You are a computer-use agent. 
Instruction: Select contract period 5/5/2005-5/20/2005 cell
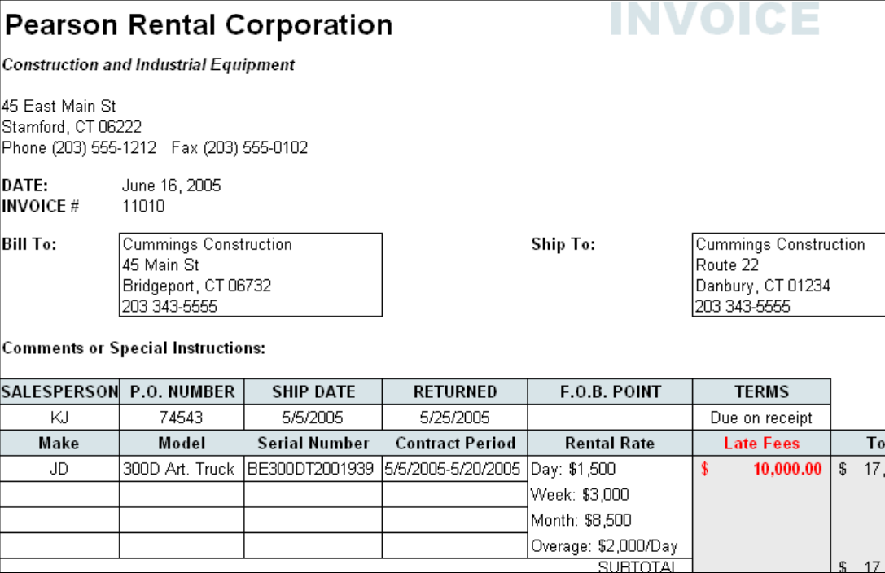[454, 470]
